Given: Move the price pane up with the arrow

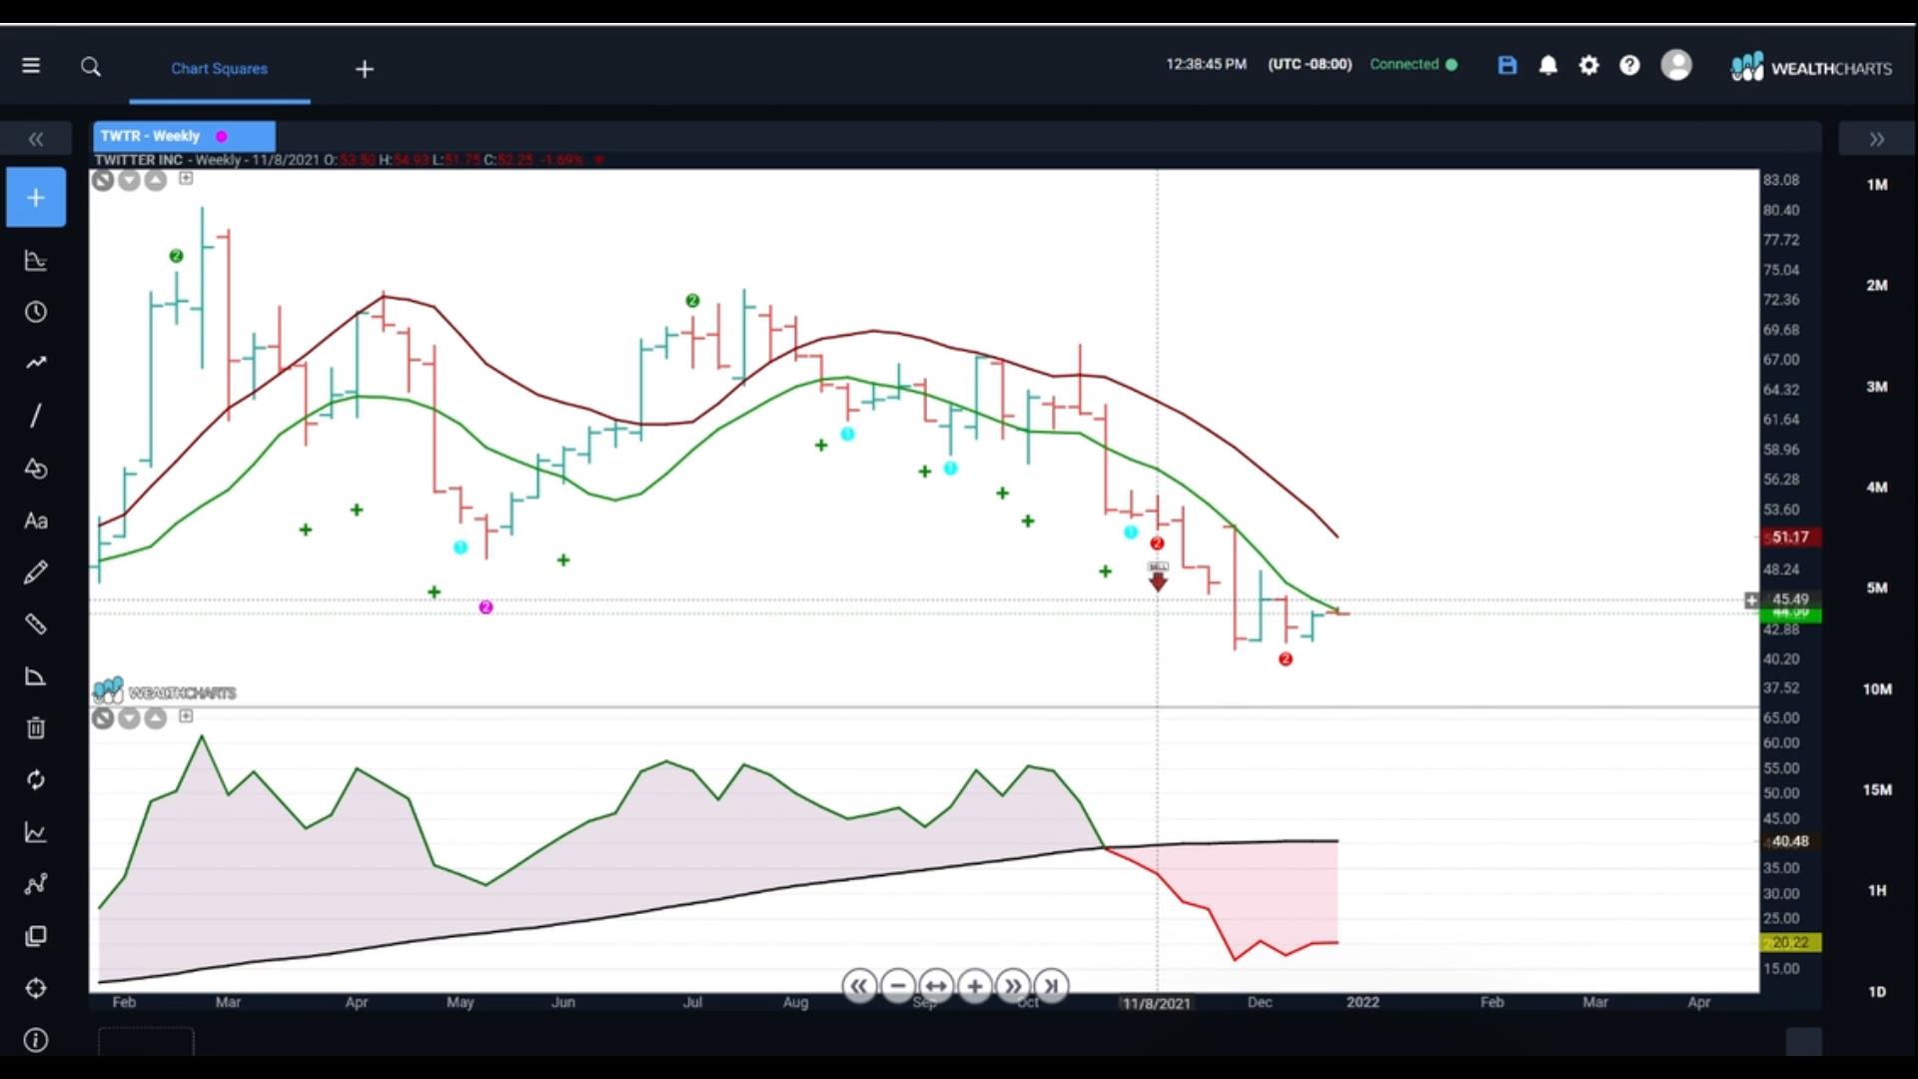Looking at the screenshot, I should point(155,181).
